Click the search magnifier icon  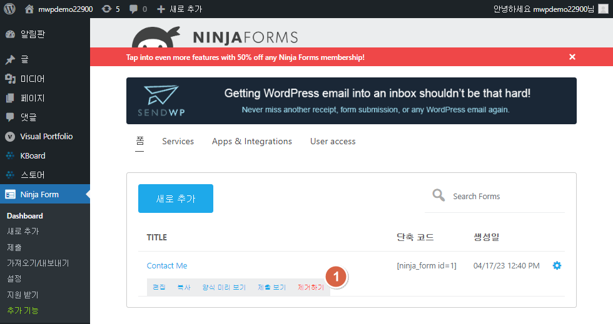coord(438,195)
